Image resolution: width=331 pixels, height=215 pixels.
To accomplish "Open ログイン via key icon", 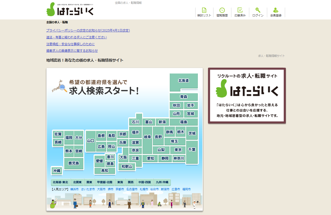I will (x=258, y=10).
